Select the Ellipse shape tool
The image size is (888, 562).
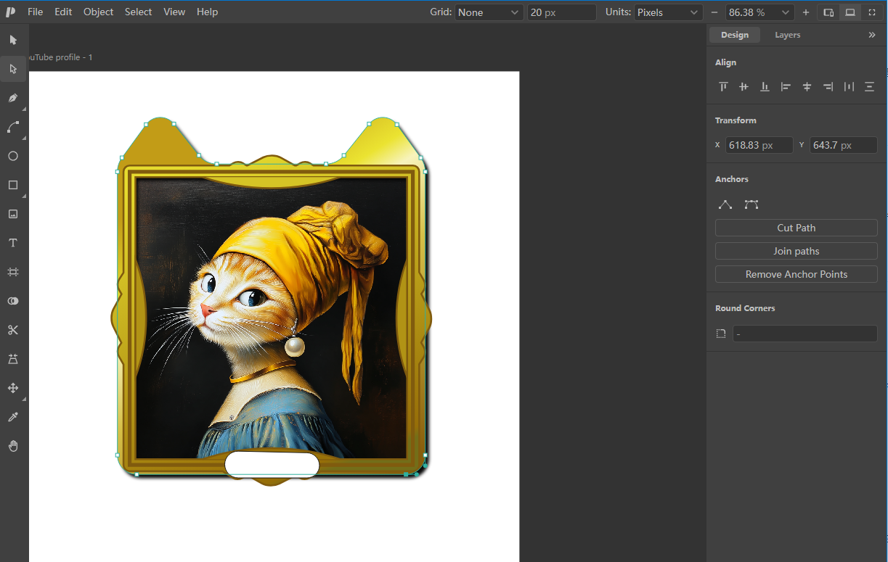click(x=13, y=156)
